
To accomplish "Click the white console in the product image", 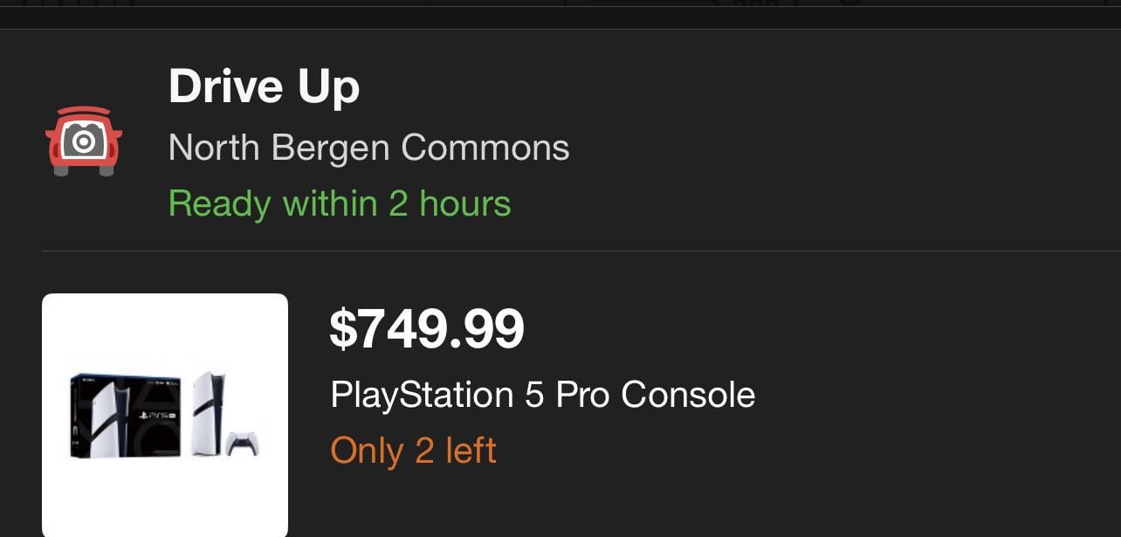I will [x=209, y=413].
